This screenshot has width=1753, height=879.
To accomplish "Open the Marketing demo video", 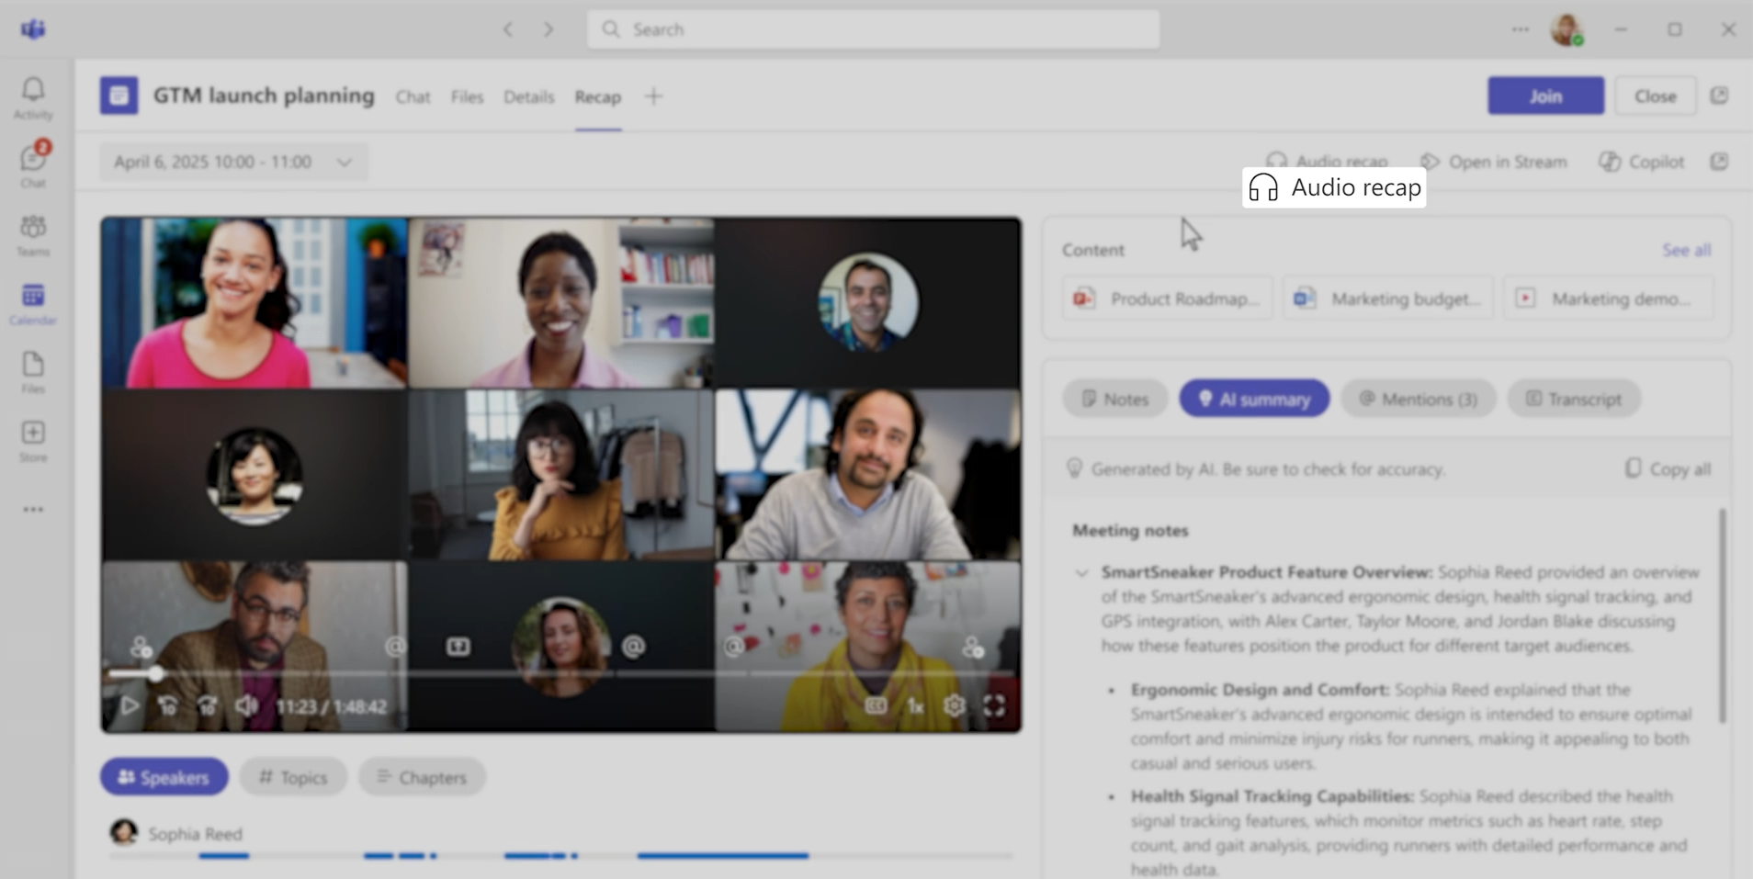I will coord(1608,299).
